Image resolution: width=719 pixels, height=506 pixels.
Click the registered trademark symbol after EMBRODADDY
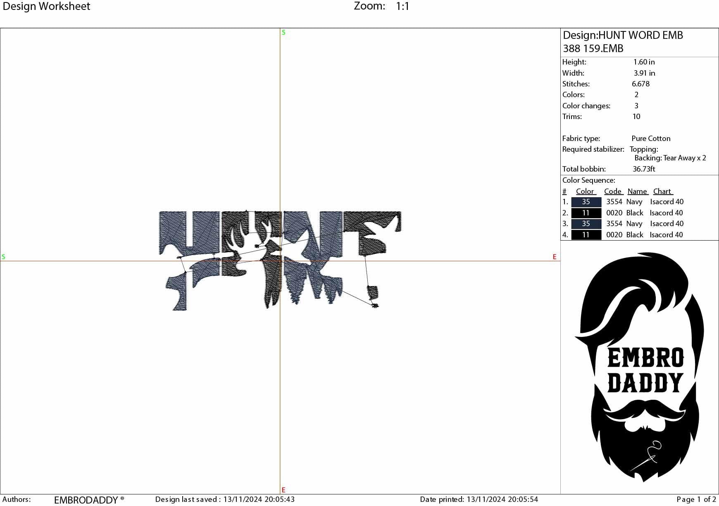122,499
